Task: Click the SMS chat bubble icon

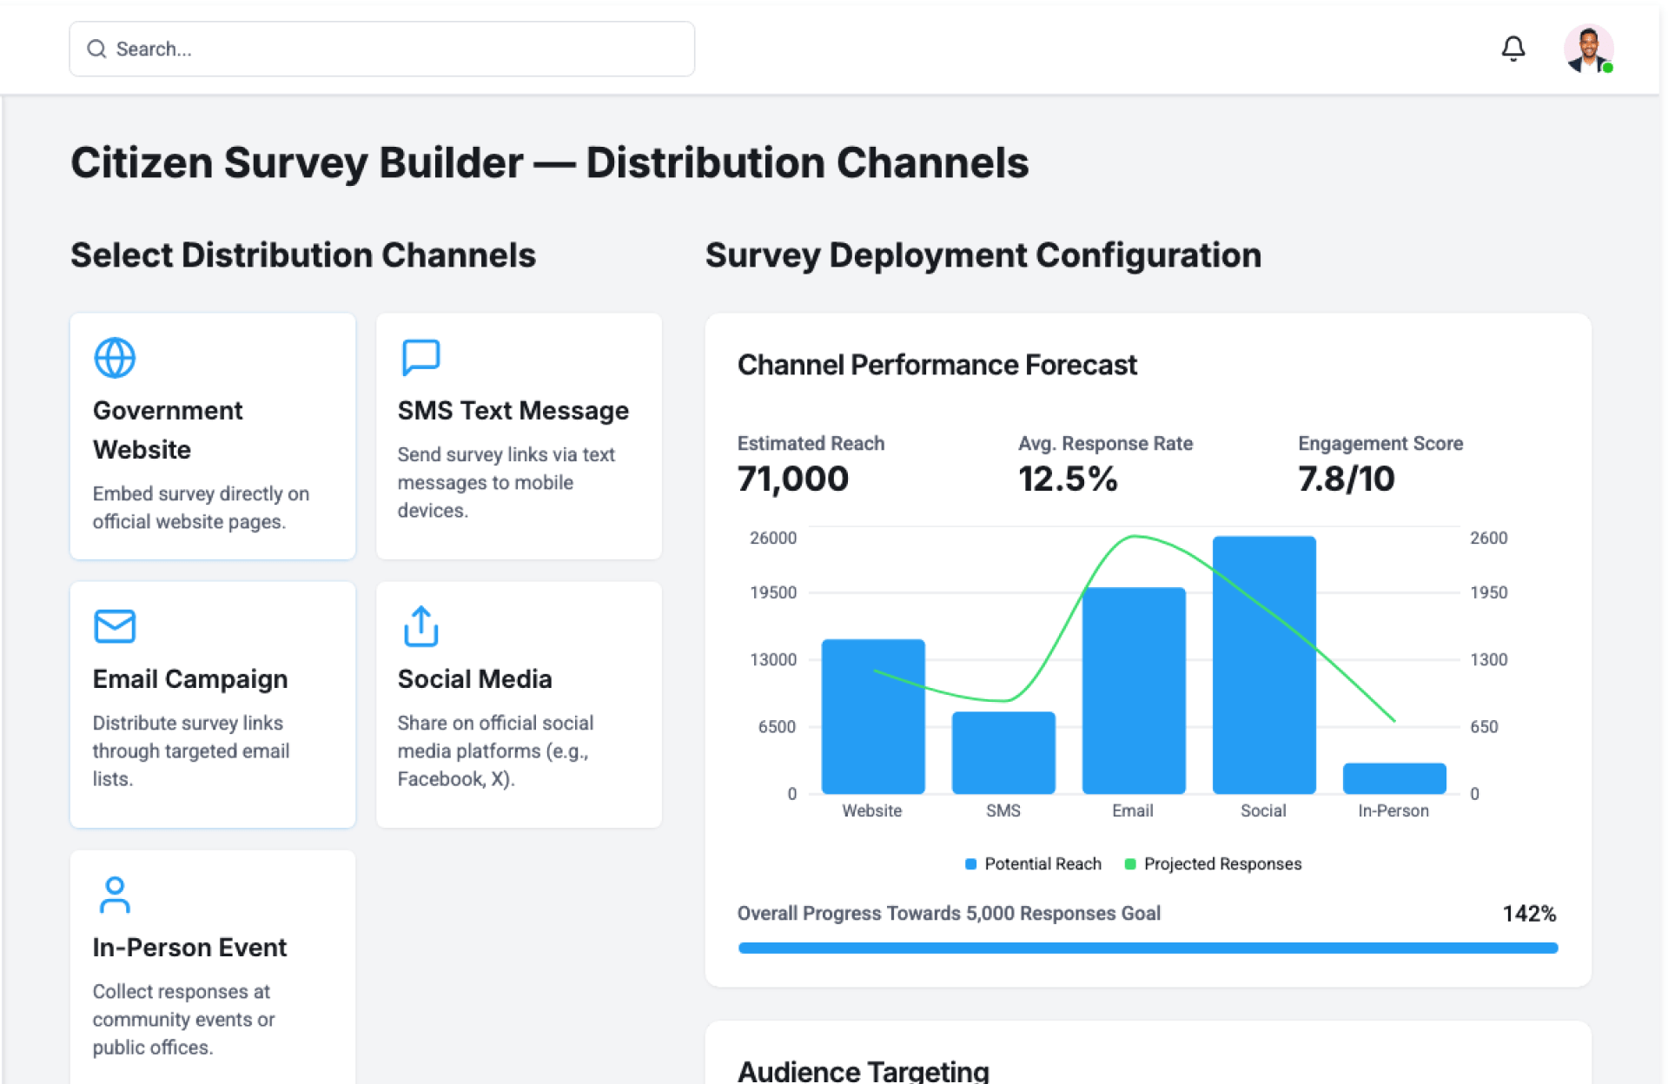Action: tap(420, 357)
